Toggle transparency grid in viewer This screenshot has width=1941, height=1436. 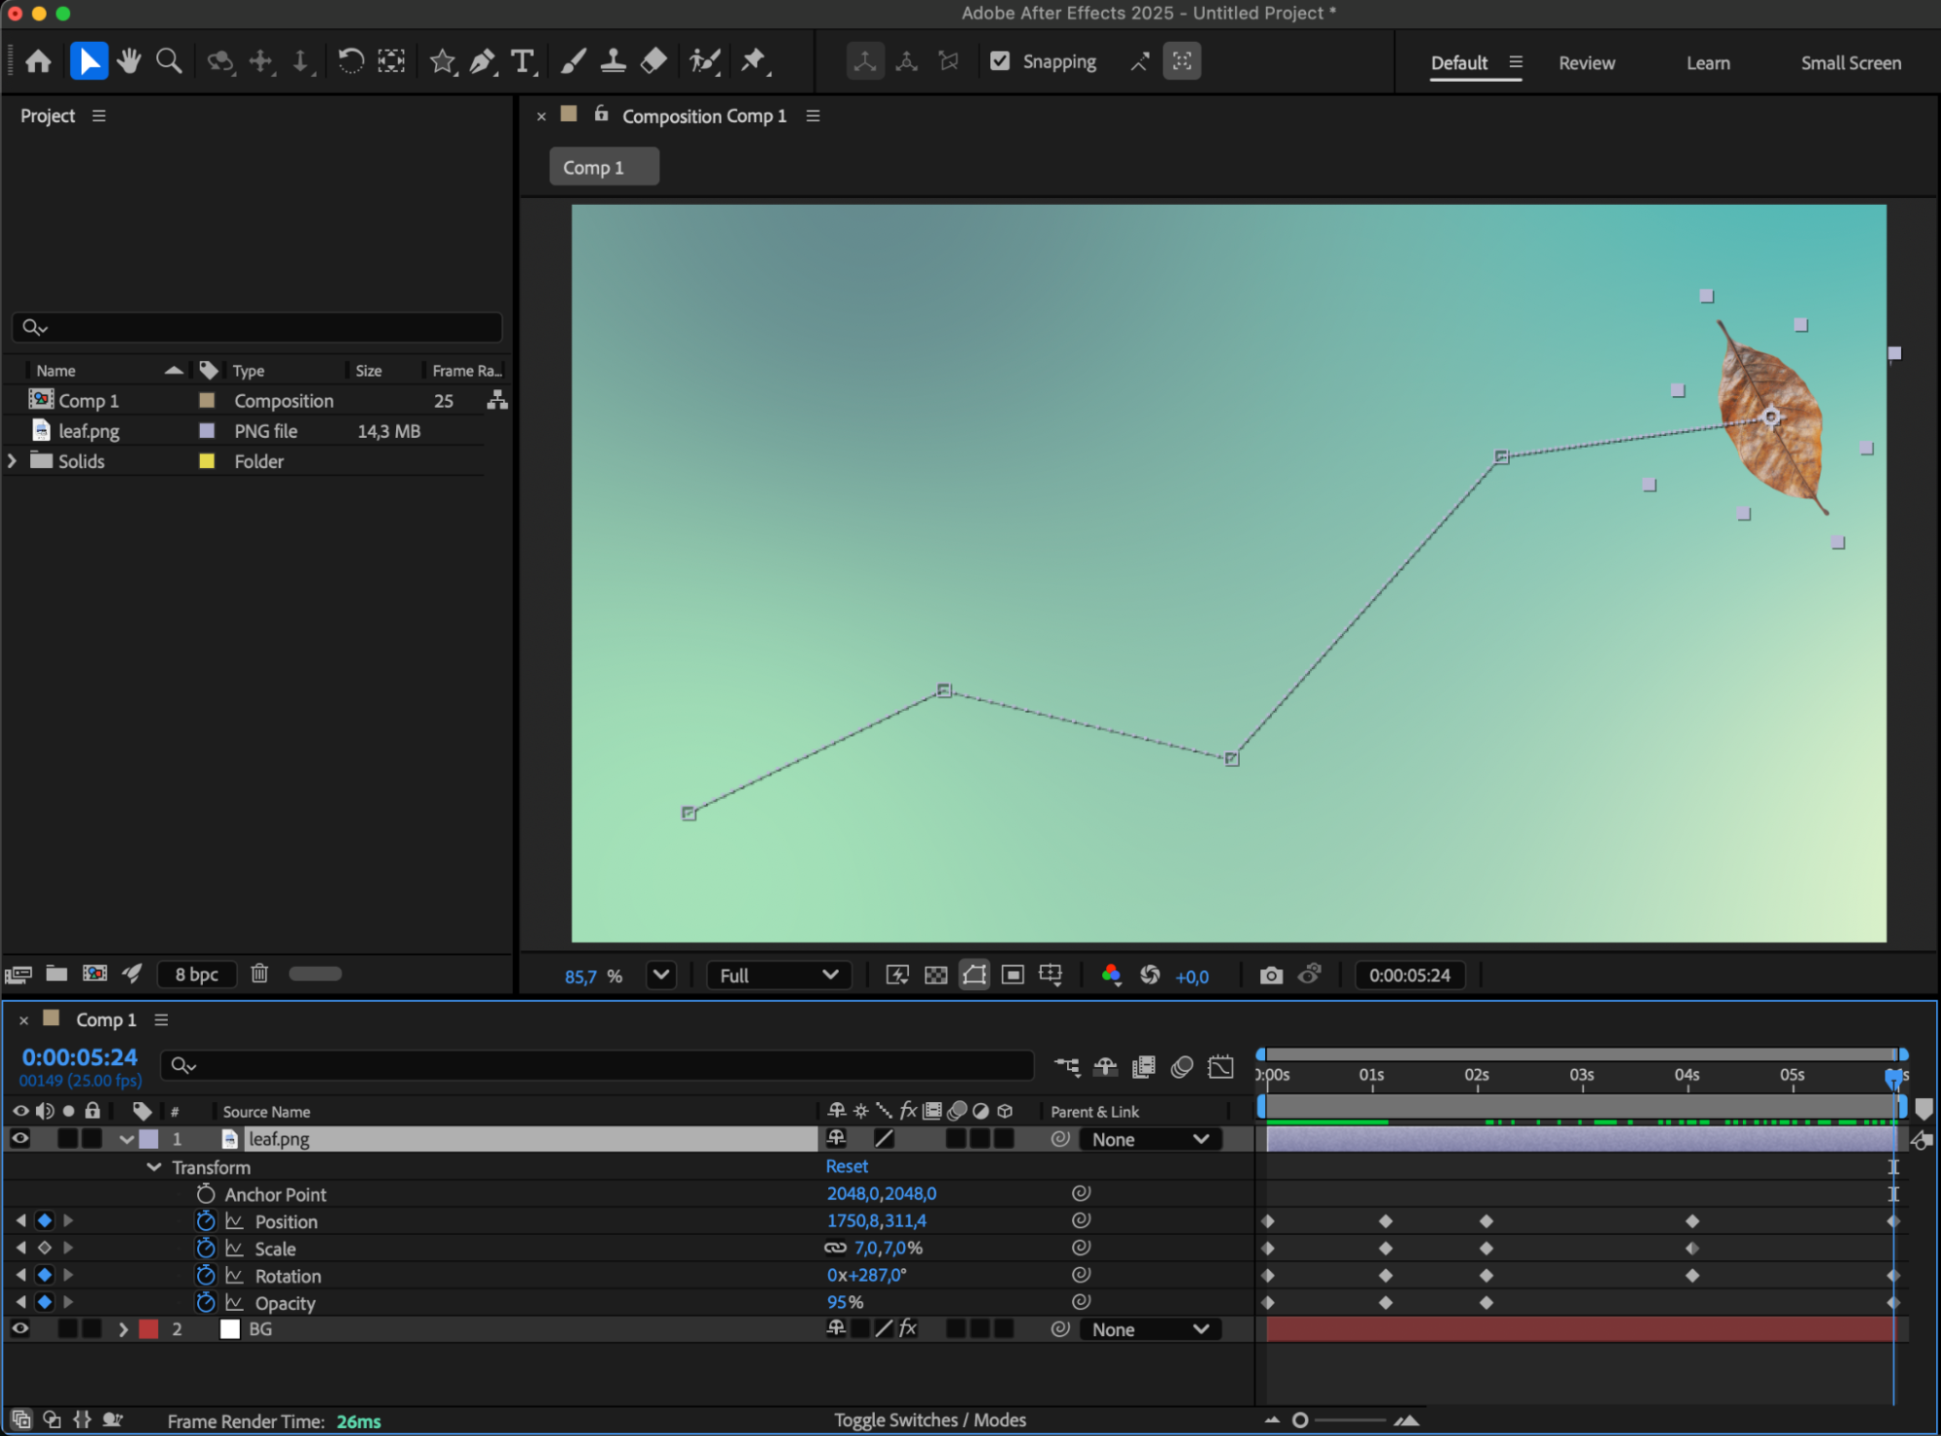pyautogui.click(x=935, y=976)
